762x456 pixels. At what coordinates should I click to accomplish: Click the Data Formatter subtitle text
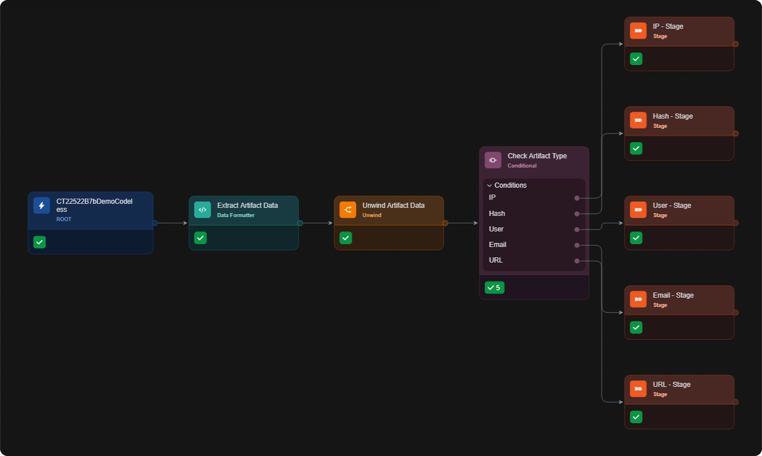click(x=236, y=215)
